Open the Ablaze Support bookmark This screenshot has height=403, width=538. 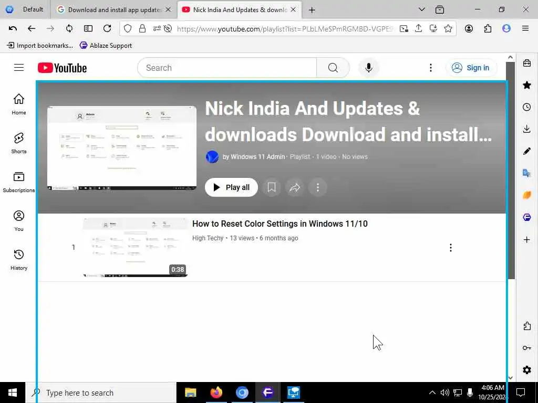click(106, 45)
